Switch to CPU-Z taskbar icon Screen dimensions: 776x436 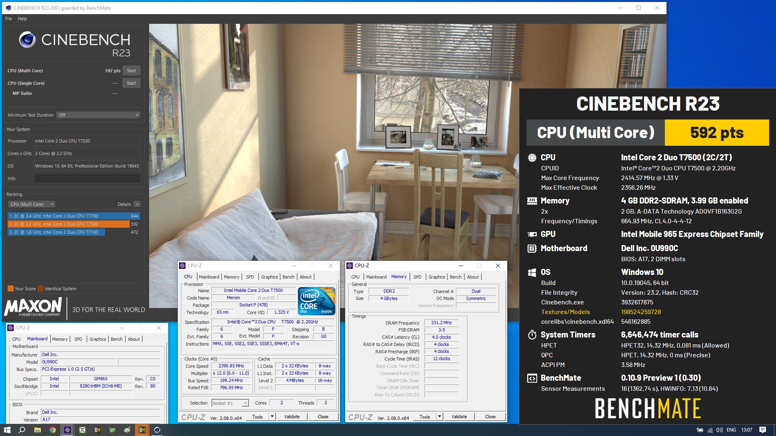point(67,430)
